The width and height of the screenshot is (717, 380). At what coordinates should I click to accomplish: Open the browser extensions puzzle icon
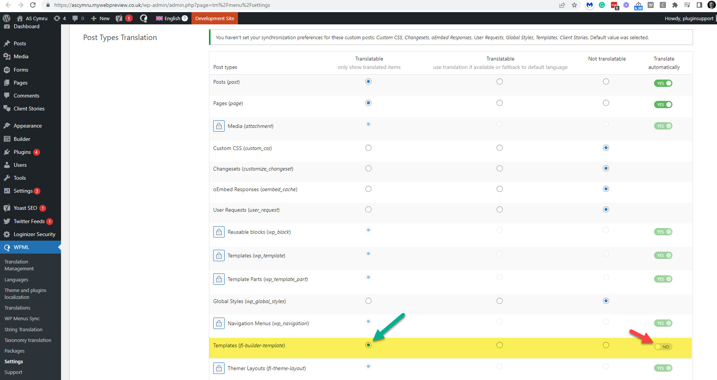click(x=675, y=5)
